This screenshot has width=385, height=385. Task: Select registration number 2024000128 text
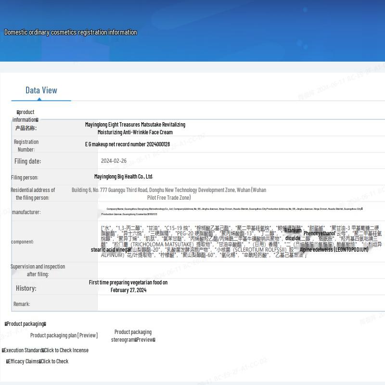point(128,144)
